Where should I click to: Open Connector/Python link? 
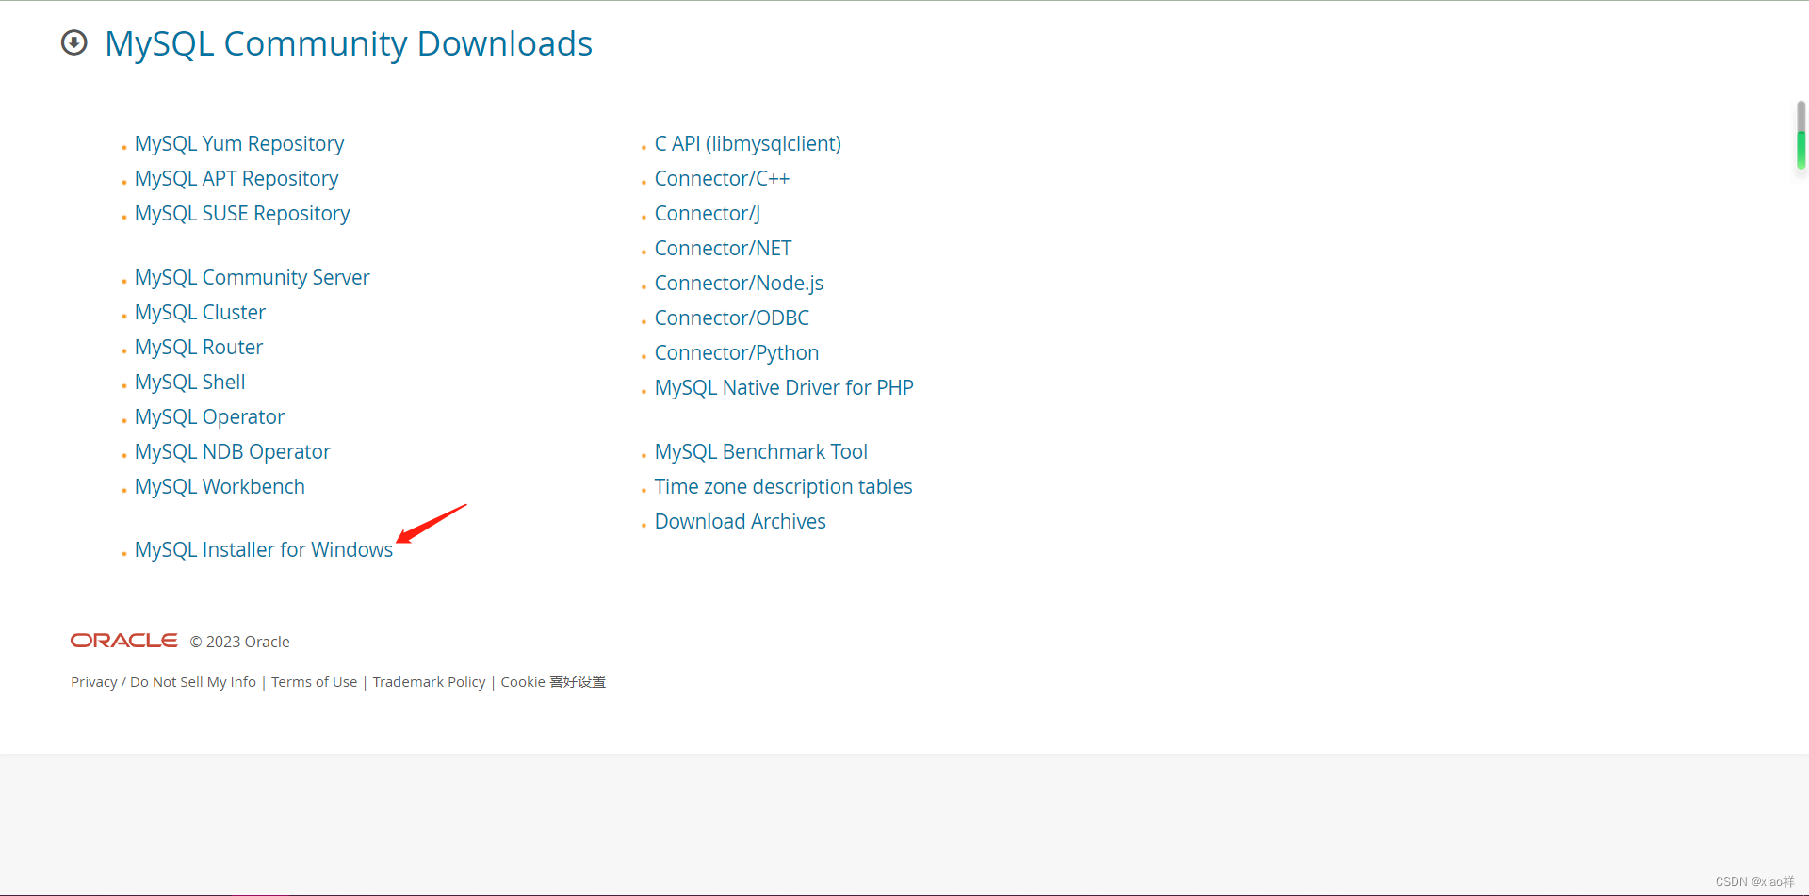pos(737,352)
